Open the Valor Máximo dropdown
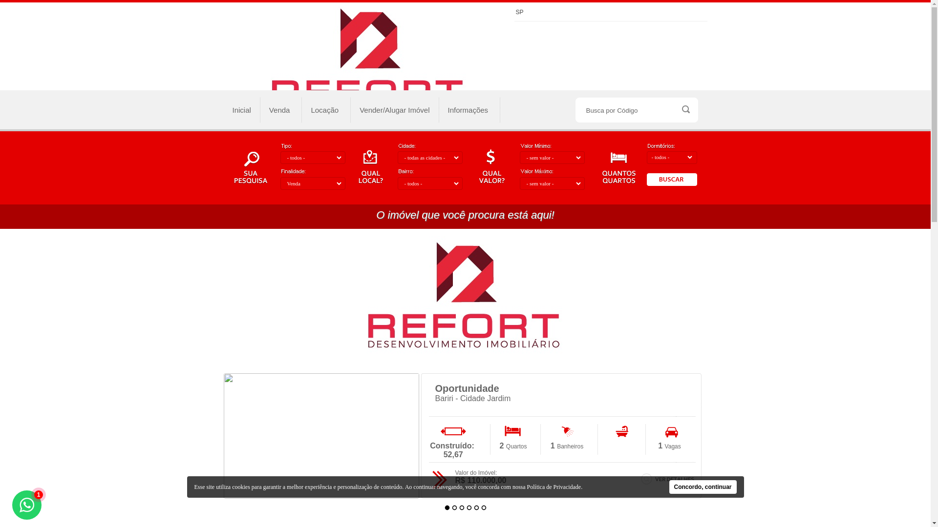Image resolution: width=938 pixels, height=527 pixels. [552, 183]
